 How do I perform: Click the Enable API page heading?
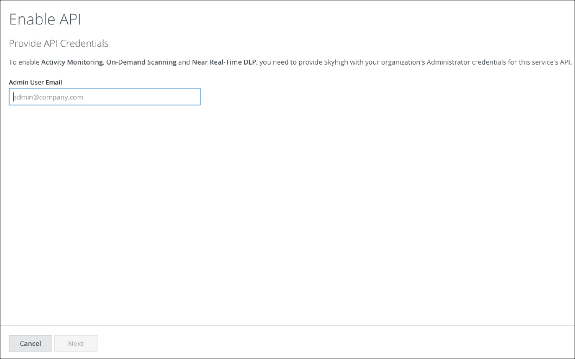45,20
